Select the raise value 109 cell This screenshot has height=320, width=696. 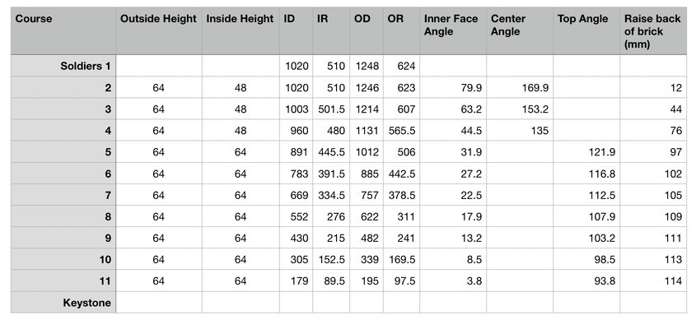pos(653,216)
